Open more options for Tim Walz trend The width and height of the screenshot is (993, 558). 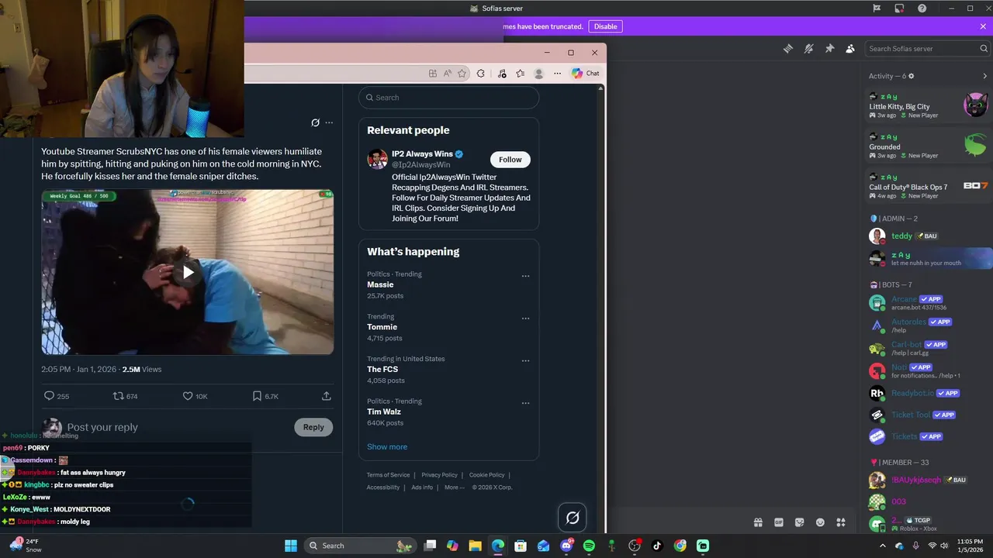[525, 403]
